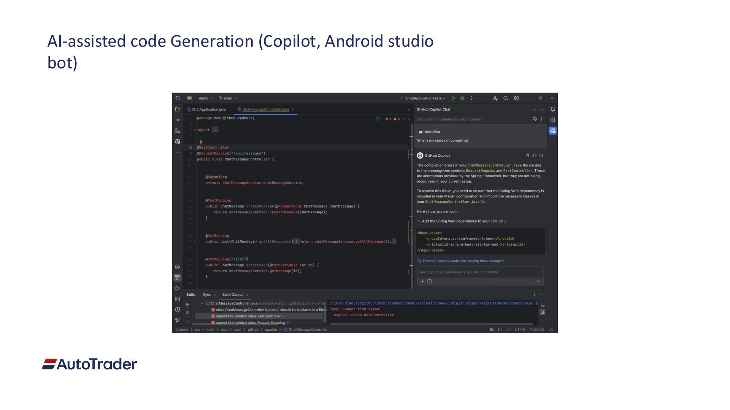730x410 pixels.
Task: Open the Run tool window
Action: (178, 289)
